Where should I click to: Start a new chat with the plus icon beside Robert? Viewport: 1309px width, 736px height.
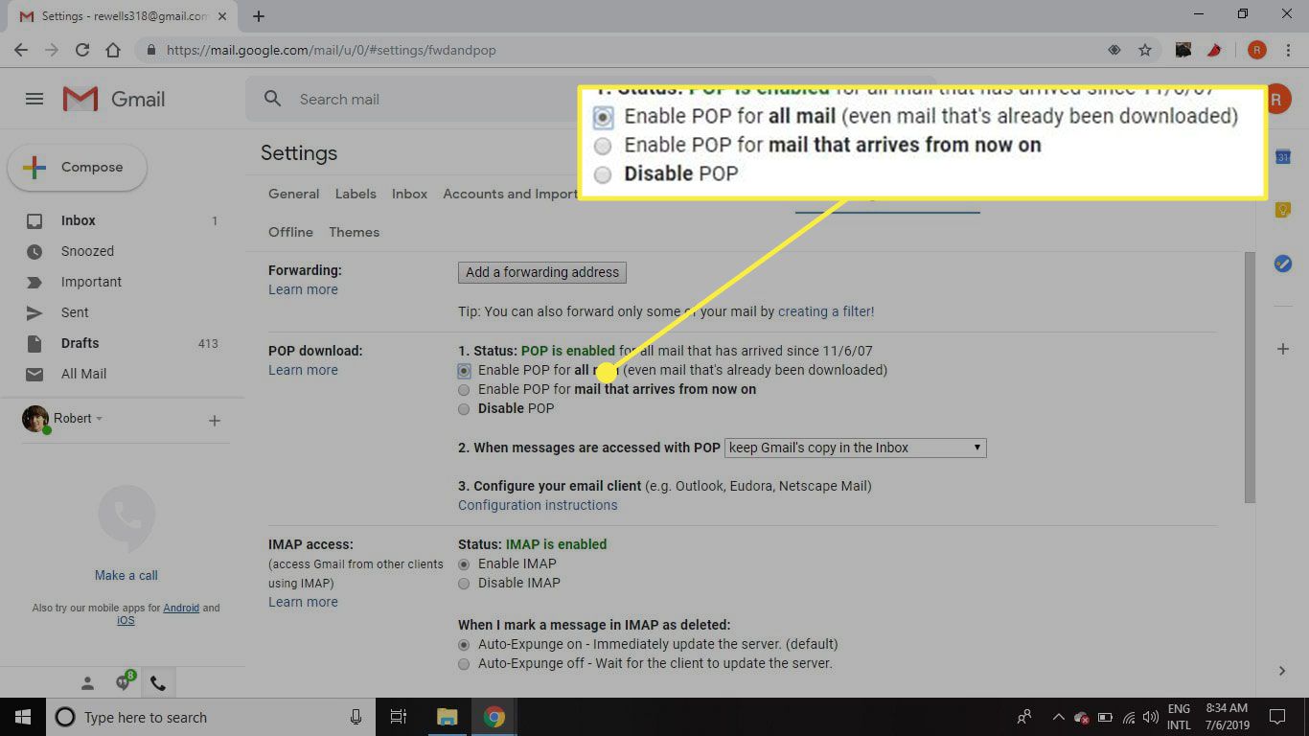[215, 420]
